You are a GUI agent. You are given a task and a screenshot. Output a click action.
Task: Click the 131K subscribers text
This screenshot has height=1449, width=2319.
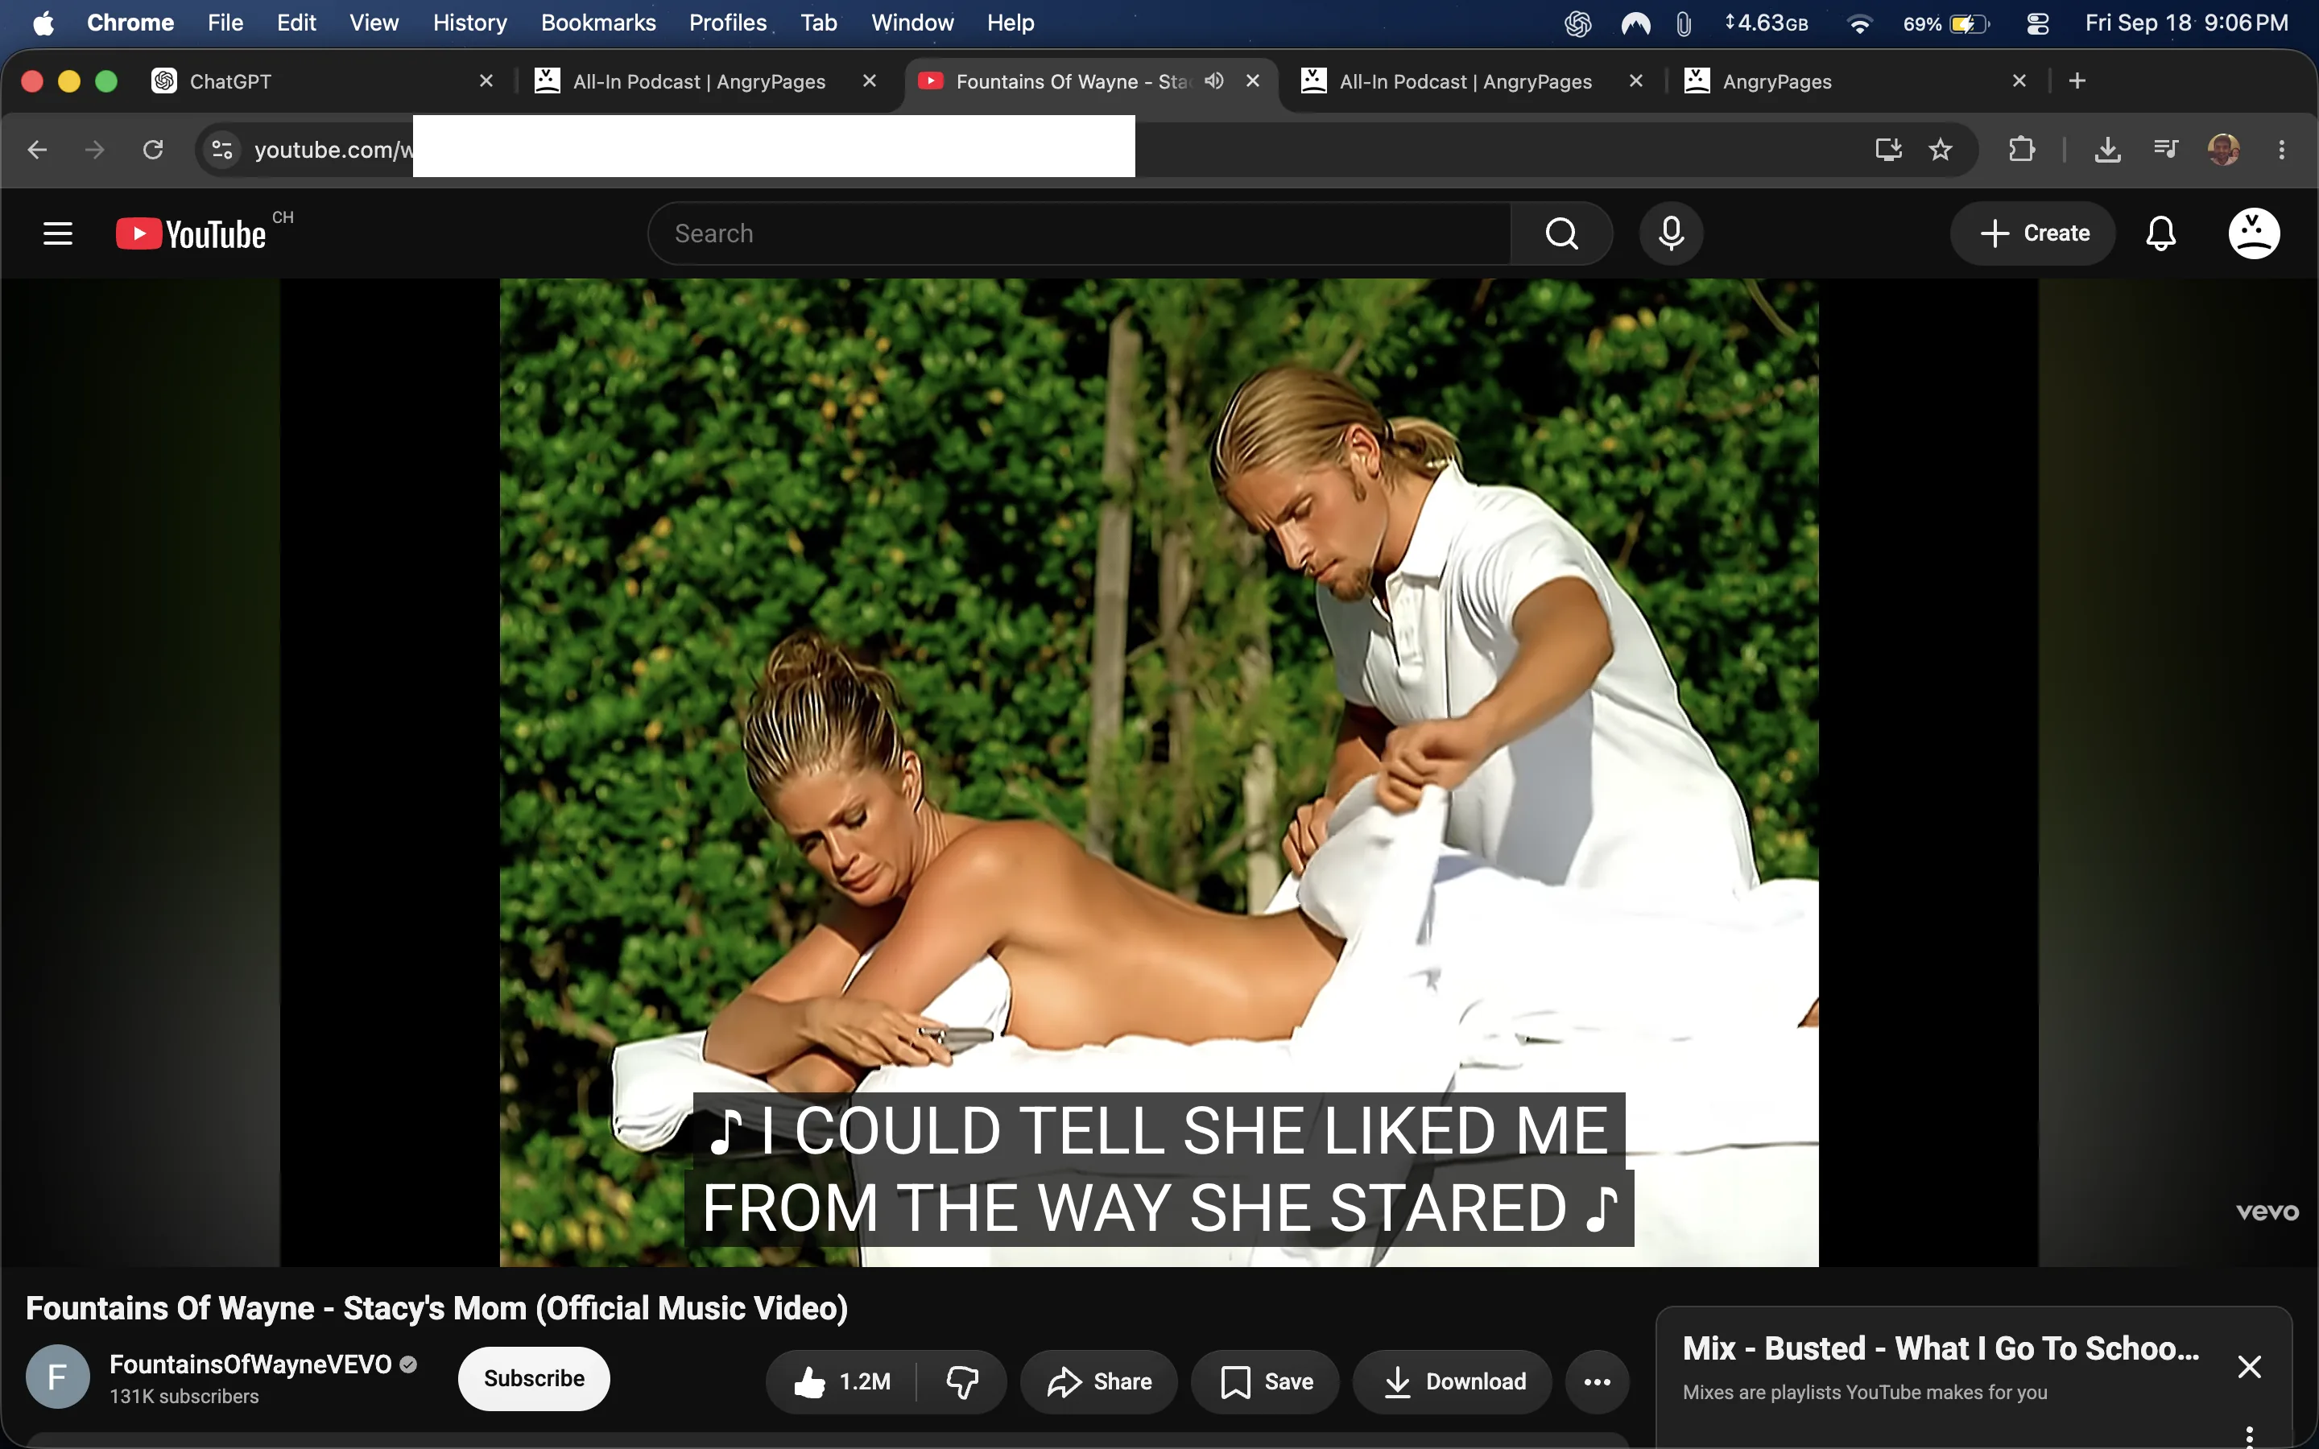[184, 1397]
